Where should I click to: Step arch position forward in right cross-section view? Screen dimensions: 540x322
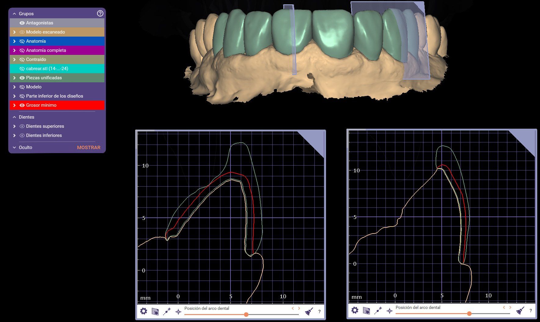tap(510, 307)
